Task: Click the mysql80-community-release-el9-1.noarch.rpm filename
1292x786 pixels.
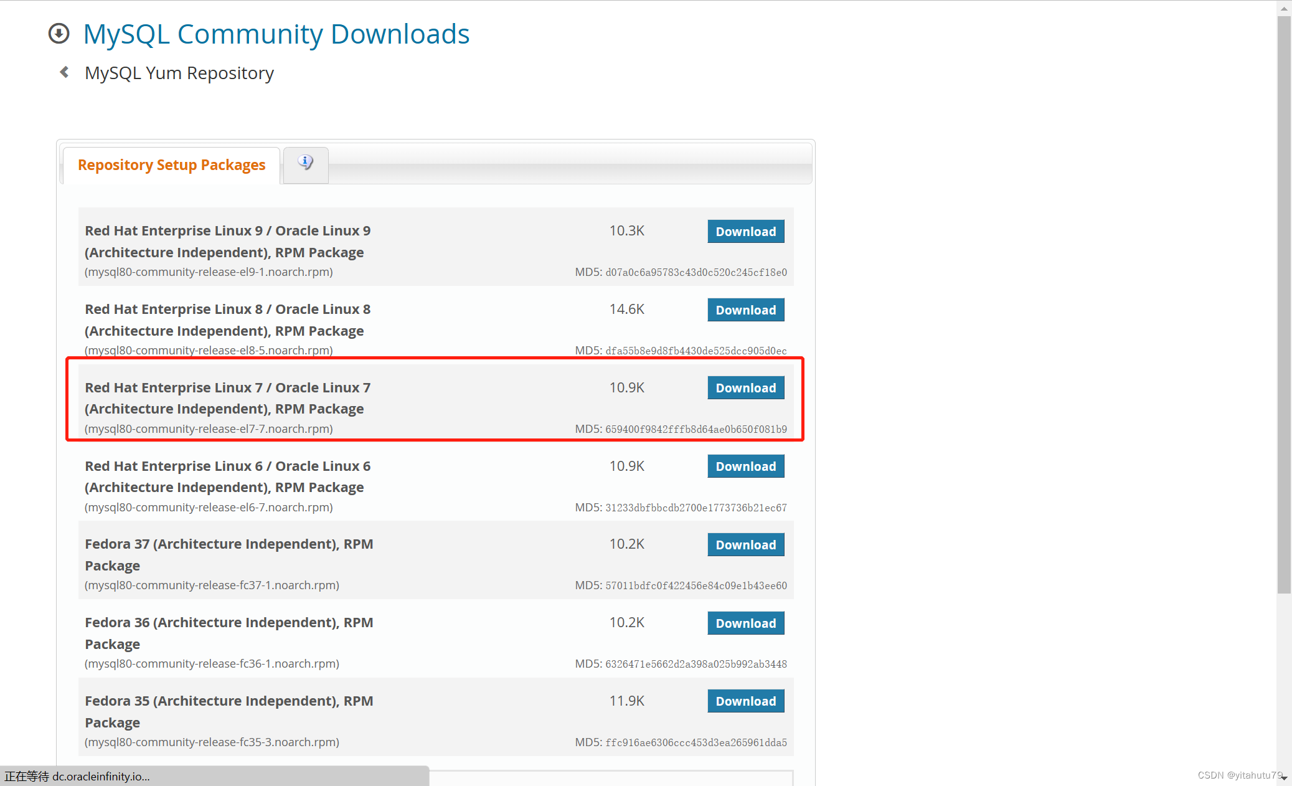Action: click(x=209, y=272)
